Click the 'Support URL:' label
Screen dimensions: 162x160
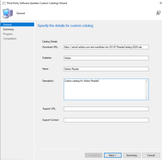49,109
